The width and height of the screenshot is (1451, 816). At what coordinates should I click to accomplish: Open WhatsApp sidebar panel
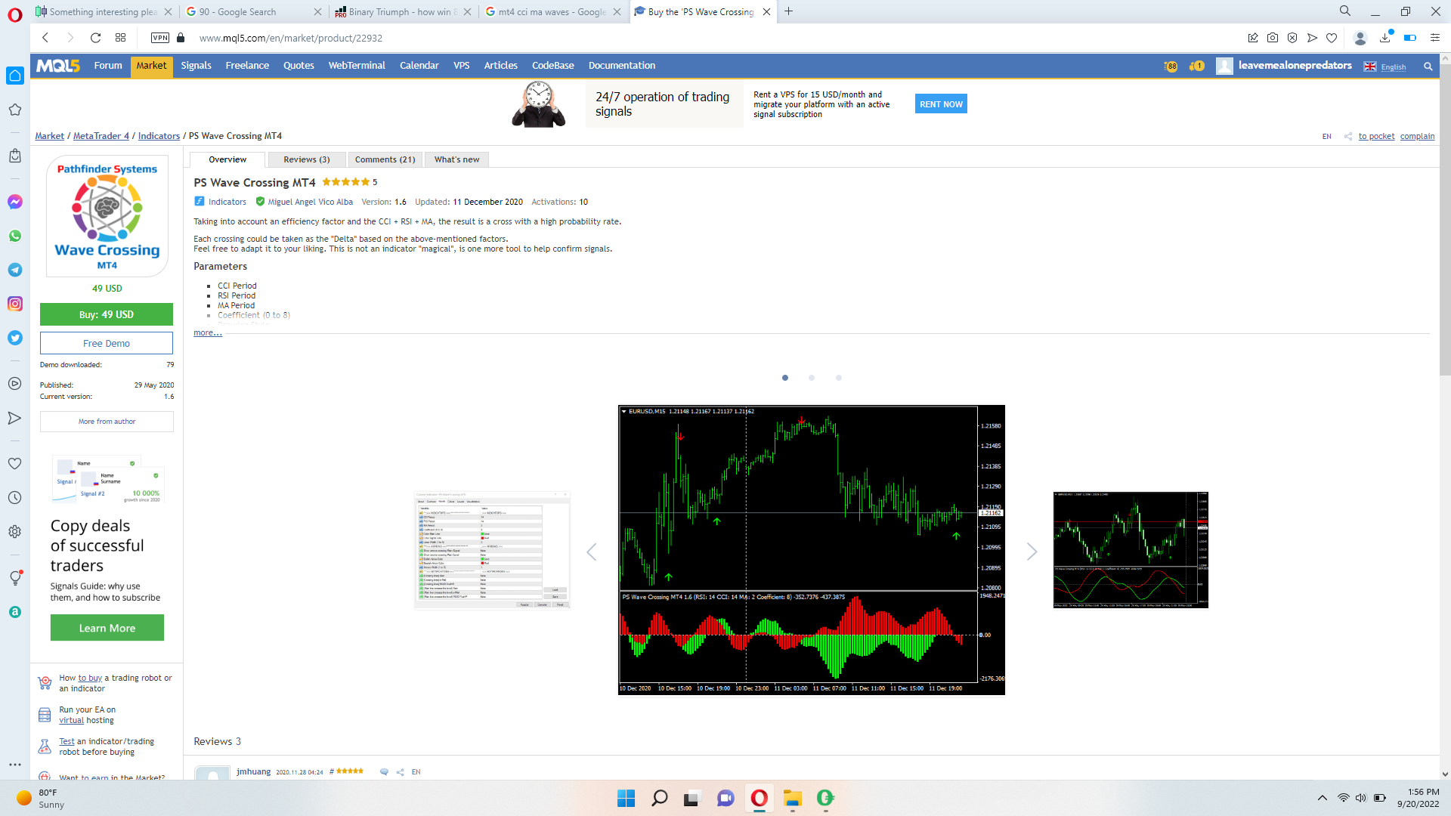coord(15,236)
